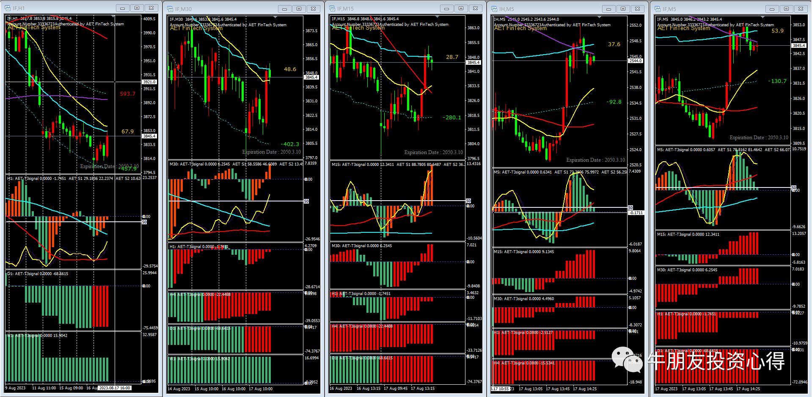Click the 2023.08.17 16:00 date label in IF,H1
The image size is (812, 397).
[x=114, y=388]
